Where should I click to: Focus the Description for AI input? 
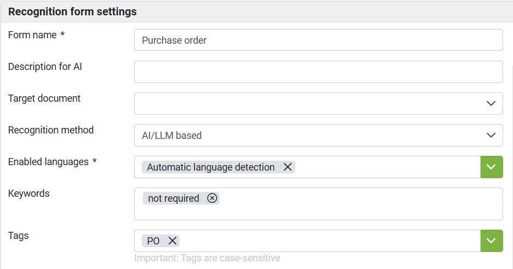[x=318, y=72]
